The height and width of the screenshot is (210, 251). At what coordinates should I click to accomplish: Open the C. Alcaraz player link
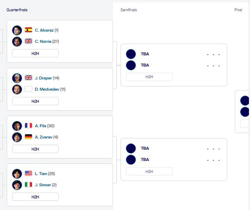click(x=44, y=30)
